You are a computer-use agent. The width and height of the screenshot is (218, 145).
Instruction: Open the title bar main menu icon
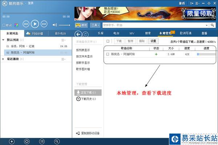click(197, 3)
